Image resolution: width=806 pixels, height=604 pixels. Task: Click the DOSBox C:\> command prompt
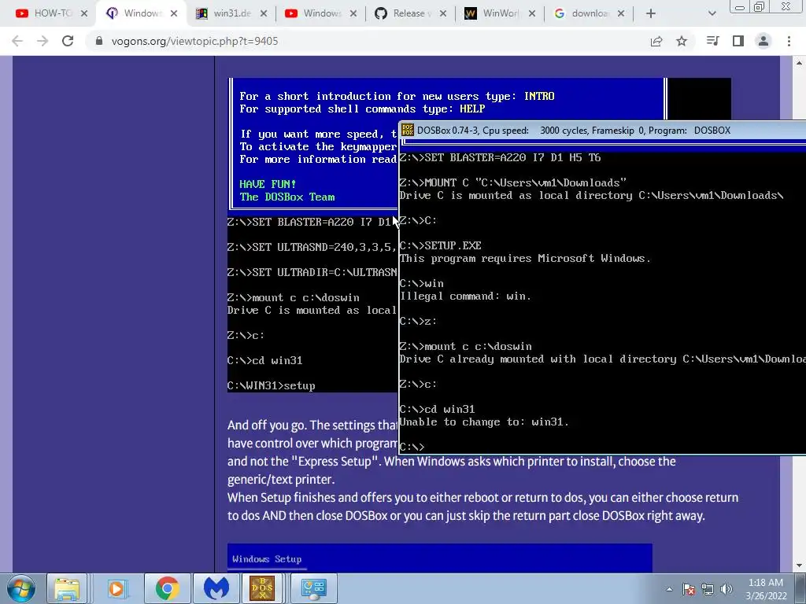(412, 447)
